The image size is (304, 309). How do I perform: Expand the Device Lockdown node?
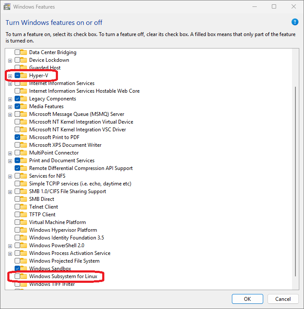click(x=10, y=61)
